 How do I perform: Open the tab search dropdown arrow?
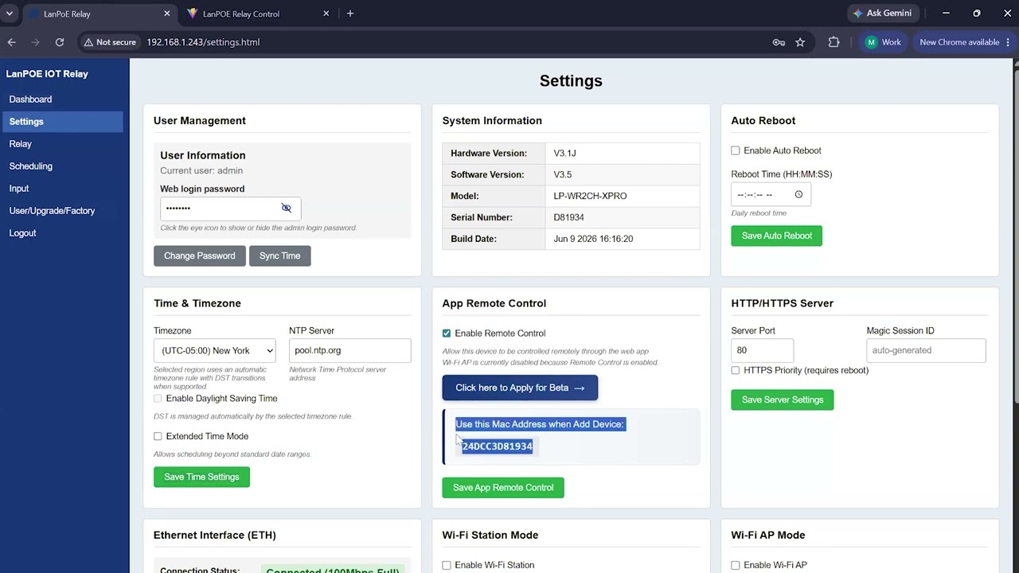click(x=10, y=14)
